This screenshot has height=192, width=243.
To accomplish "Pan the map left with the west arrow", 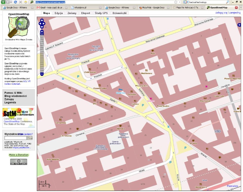I will click(x=40, y=24).
